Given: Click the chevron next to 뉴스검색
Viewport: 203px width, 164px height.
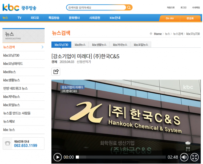Looking at the screenshot, I should [x=43, y=47].
